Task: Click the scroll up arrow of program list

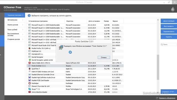Action: pyautogui.click(x=158, y=20)
